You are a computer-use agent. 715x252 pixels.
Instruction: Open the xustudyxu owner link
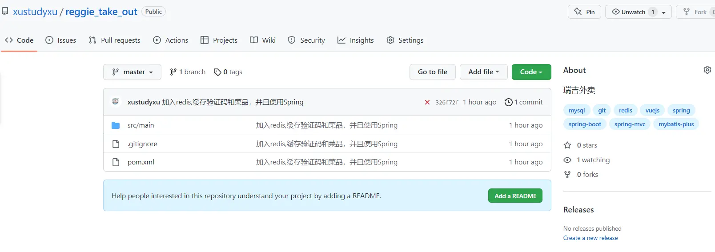(x=35, y=12)
